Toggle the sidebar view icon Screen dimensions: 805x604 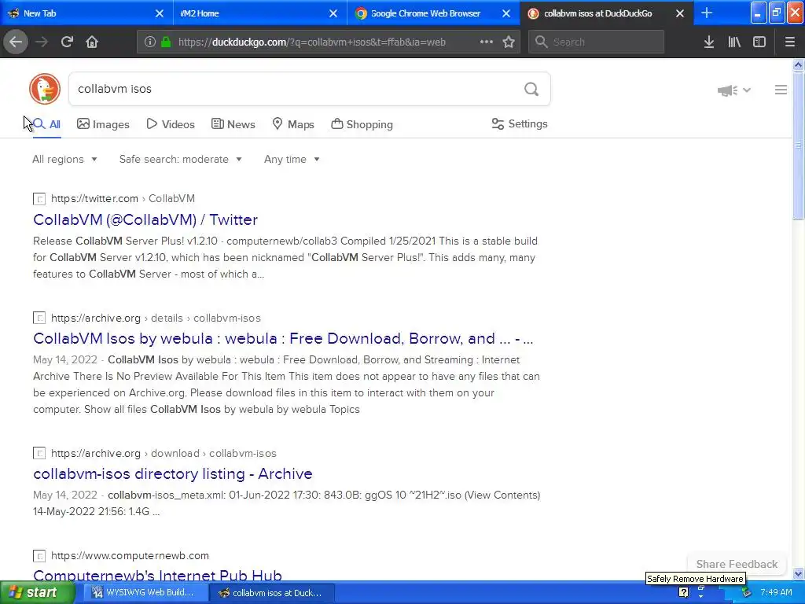(x=759, y=42)
